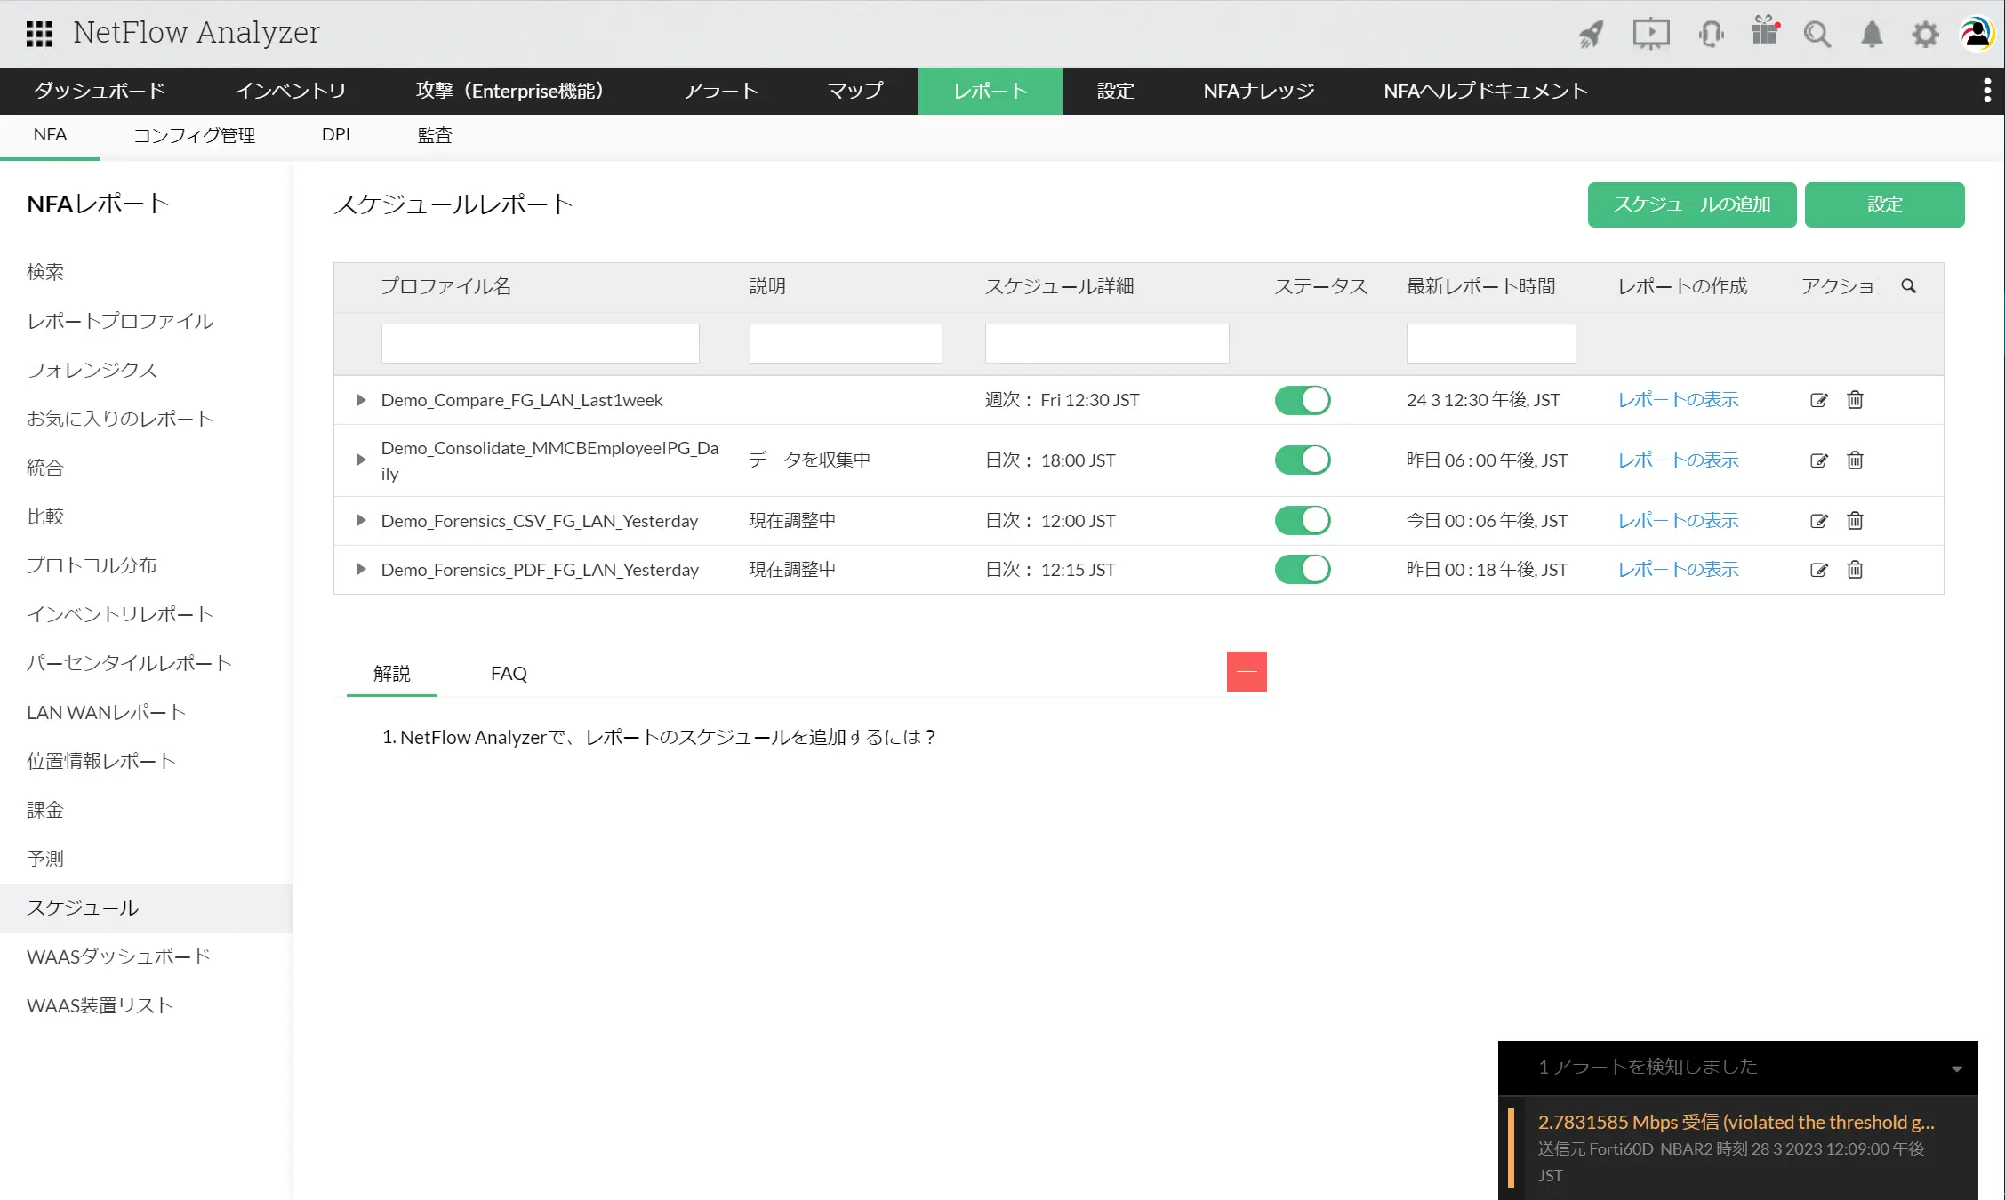
Task: Click the rocket quick-launch icon
Action: (1592, 34)
